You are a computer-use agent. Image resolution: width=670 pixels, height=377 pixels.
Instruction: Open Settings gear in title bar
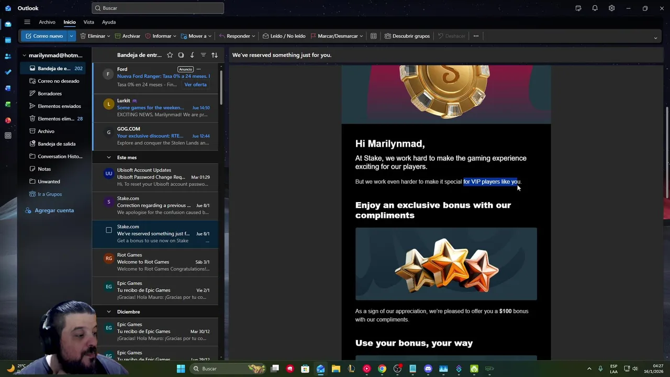click(x=611, y=8)
